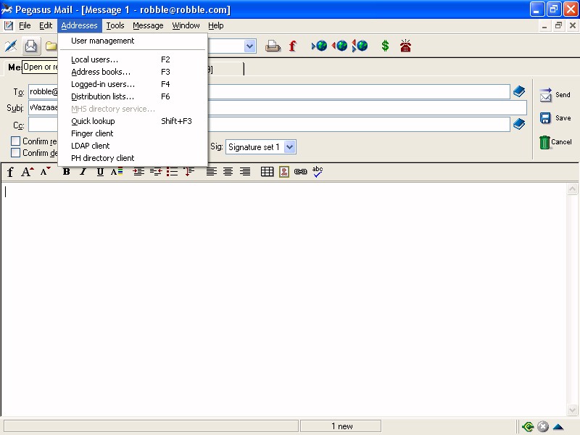Center align the text
Image resolution: width=580 pixels, height=435 pixels.
click(228, 172)
